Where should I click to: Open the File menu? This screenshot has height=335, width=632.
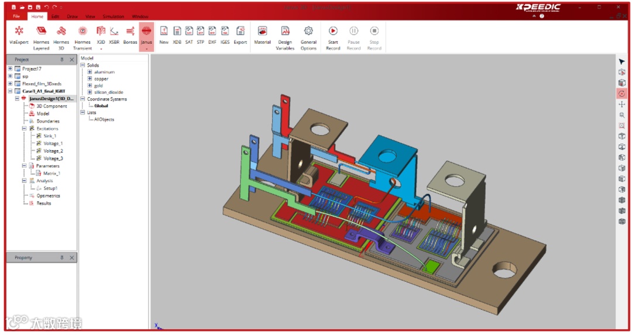point(16,16)
